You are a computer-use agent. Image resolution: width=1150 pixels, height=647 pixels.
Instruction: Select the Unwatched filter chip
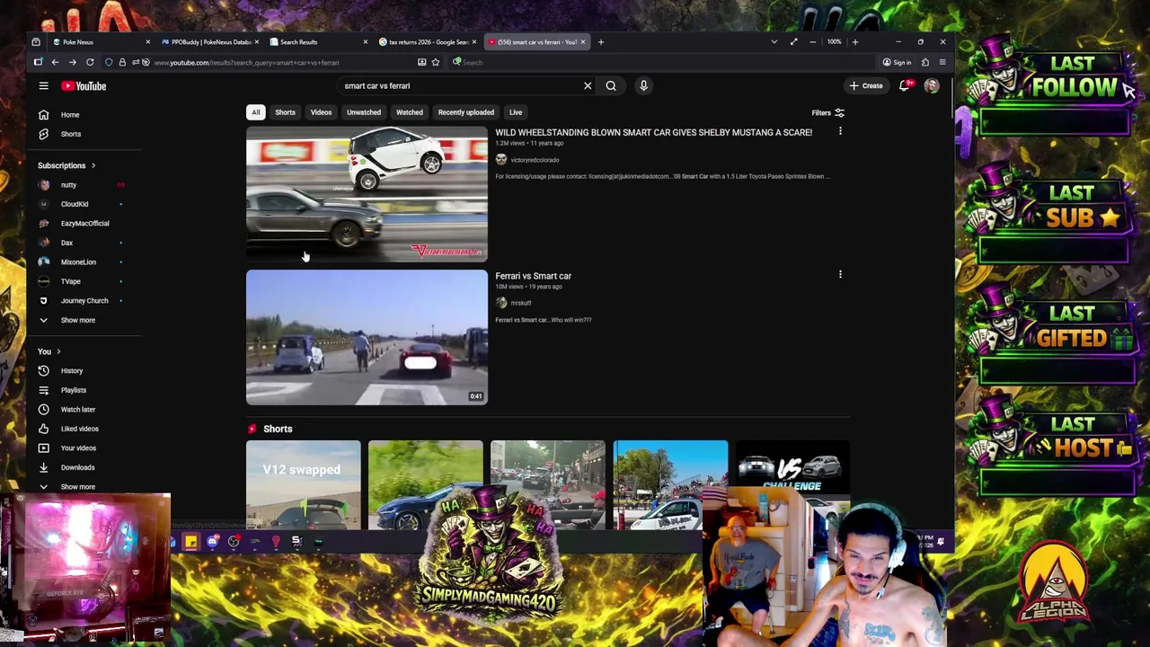click(364, 112)
